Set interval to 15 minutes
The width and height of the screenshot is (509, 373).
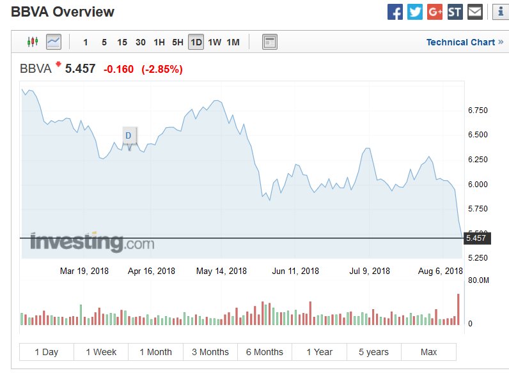pyautogui.click(x=122, y=42)
